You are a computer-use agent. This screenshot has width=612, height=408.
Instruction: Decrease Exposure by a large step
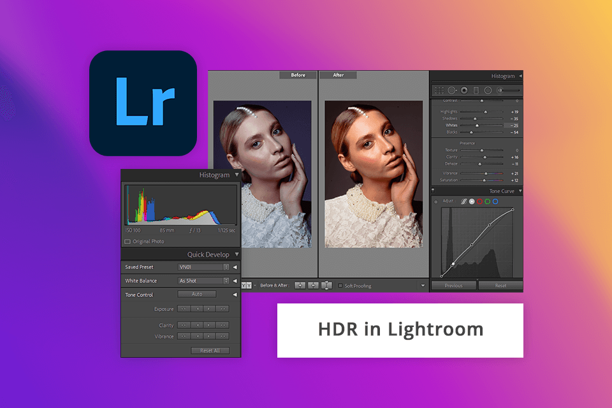coord(184,309)
